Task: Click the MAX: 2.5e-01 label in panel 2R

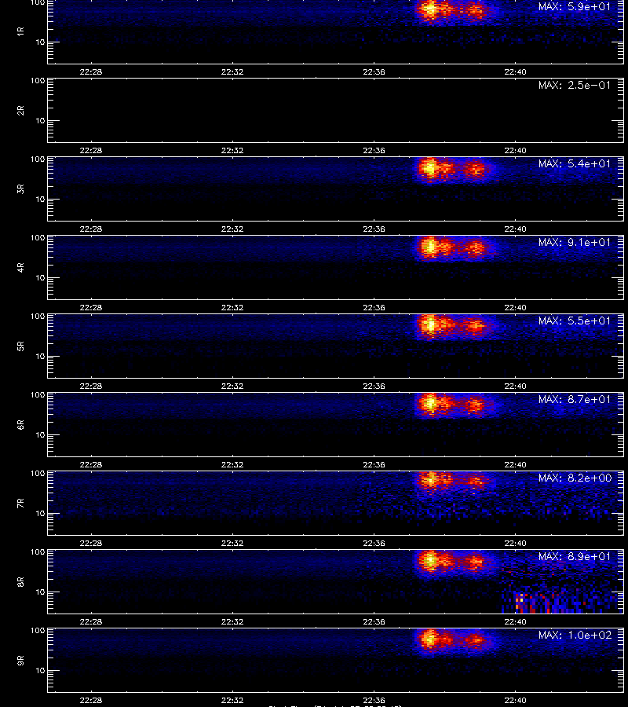Action: tap(575, 85)
